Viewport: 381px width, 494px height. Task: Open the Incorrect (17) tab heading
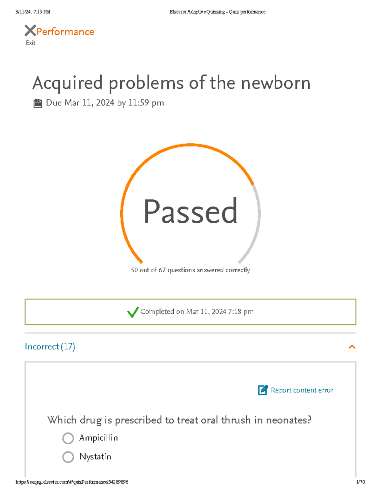pyautogui.click(x=50, y=346)
